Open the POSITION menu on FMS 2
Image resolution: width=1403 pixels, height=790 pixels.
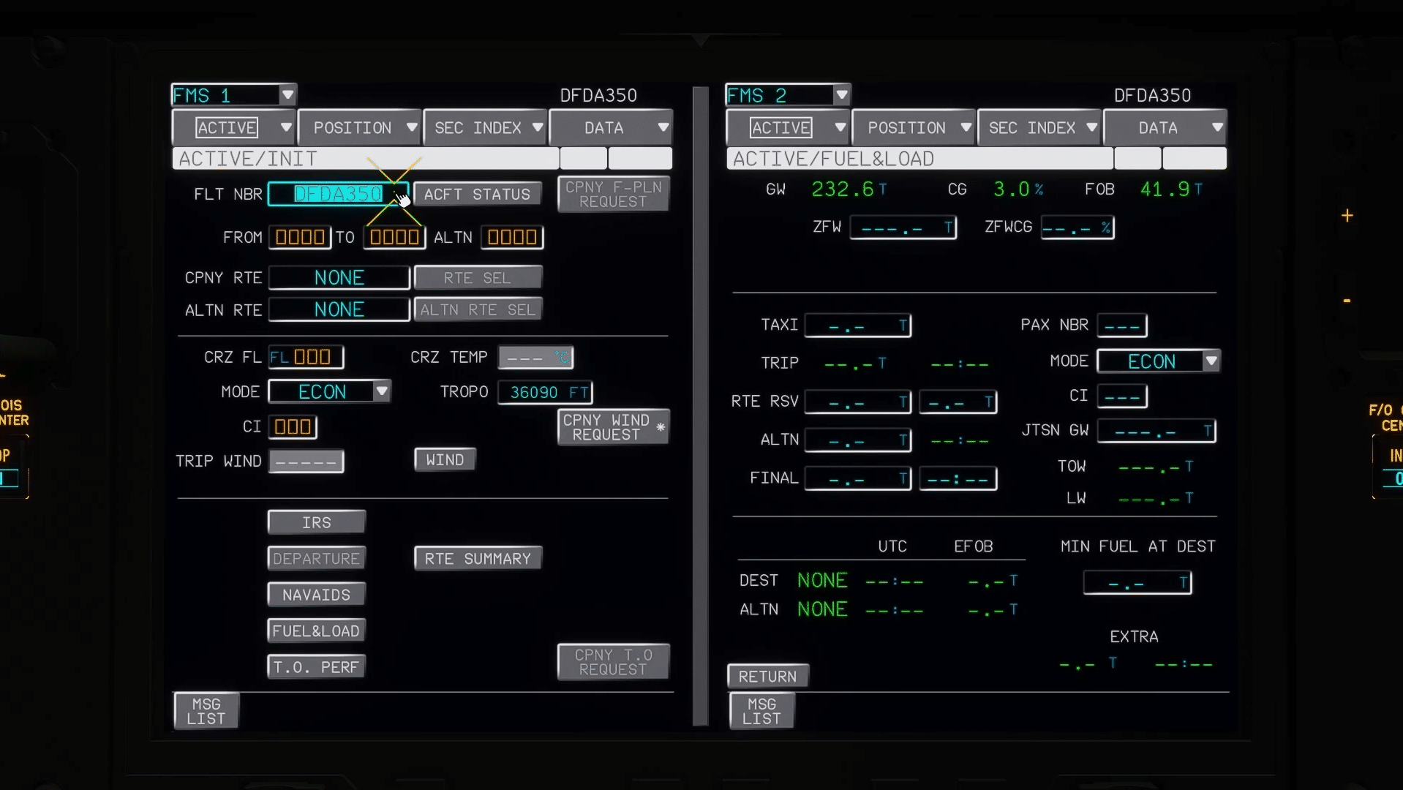tap(914, 128)
